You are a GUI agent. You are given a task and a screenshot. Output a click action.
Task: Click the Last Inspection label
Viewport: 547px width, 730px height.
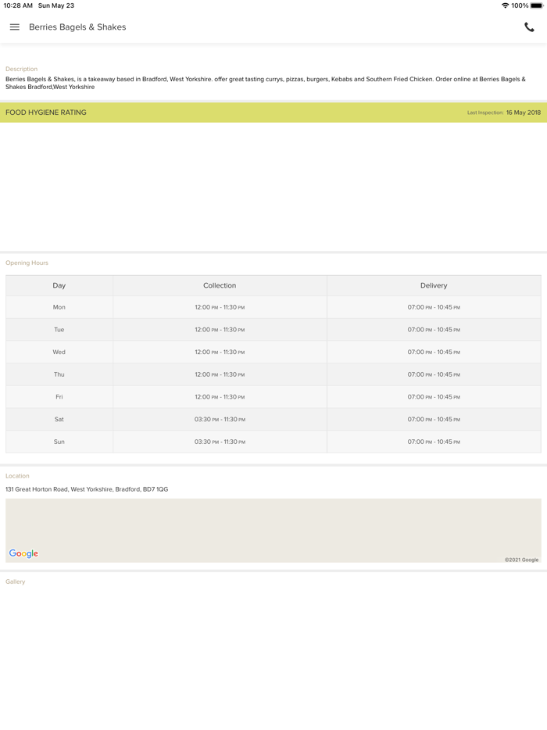pyautogui.click(x=485, y=113)
